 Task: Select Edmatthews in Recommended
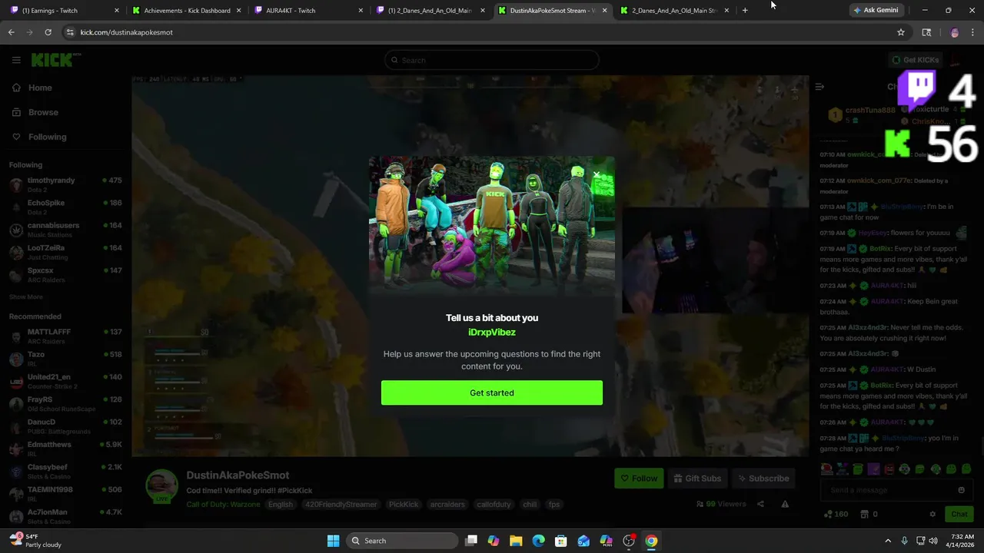(x=65, y=449)
